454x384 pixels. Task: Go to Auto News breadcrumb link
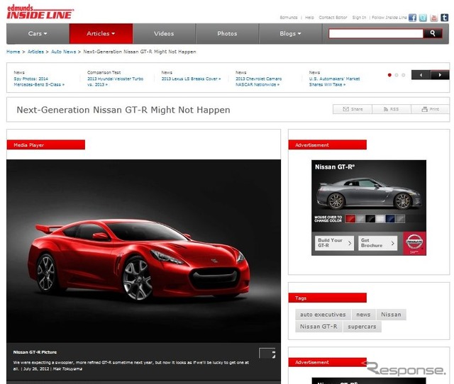[x=63, y=52]
